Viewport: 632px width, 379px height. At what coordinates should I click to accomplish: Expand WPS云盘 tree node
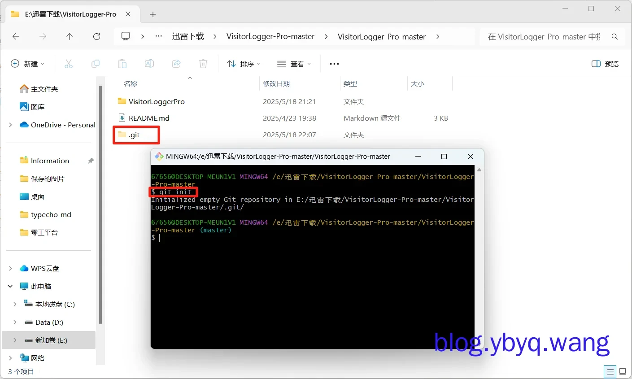(10, 268)
